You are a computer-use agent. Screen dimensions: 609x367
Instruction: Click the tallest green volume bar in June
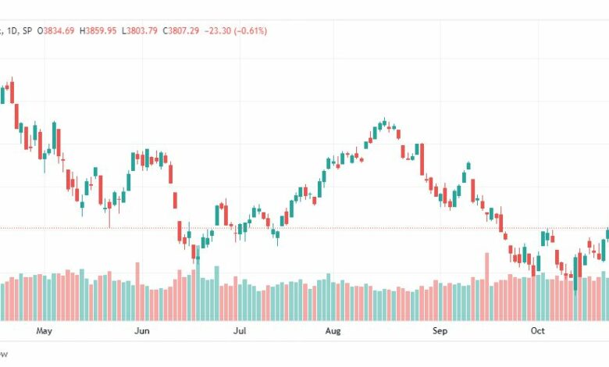198,283
